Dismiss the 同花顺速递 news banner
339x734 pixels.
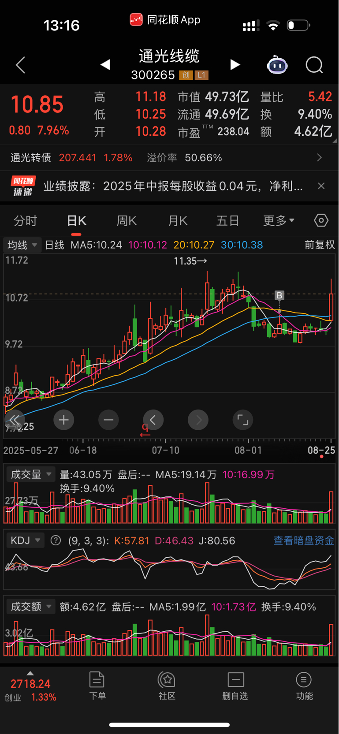pyautogui.click(x=321, y=186)
